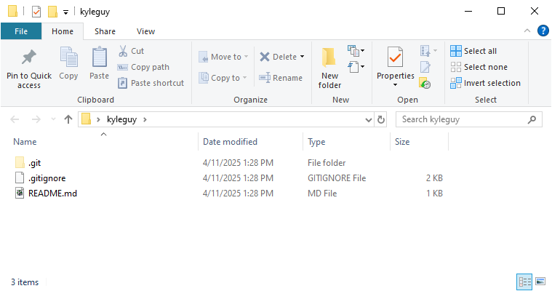Click the Paste clipboard icon

[x=99, y=58]
